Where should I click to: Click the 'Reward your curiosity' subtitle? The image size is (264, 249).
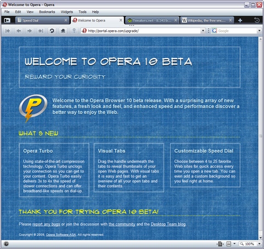click(65, 77)
